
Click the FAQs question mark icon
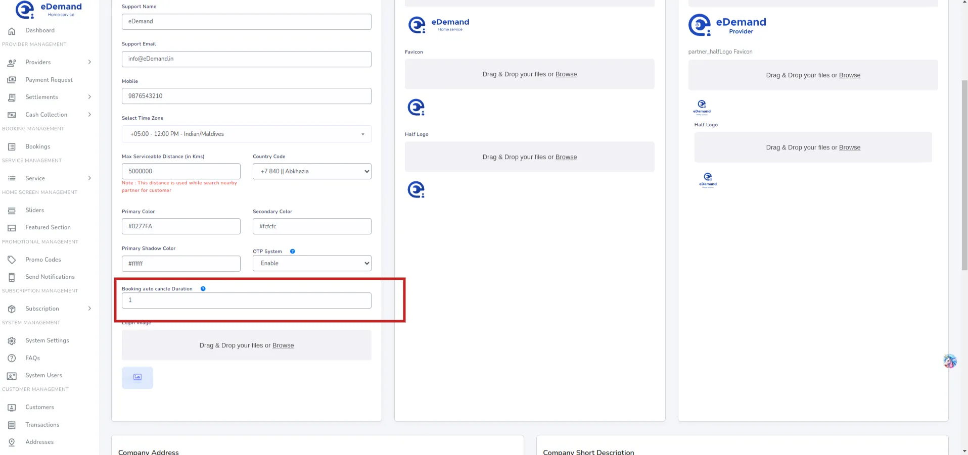click(x=12, y=358)
